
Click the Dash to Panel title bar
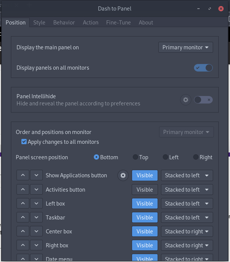(x=114, y=9)
